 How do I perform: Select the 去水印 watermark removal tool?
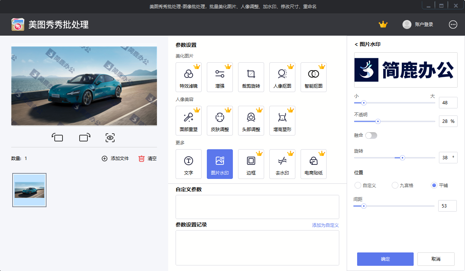282,164
